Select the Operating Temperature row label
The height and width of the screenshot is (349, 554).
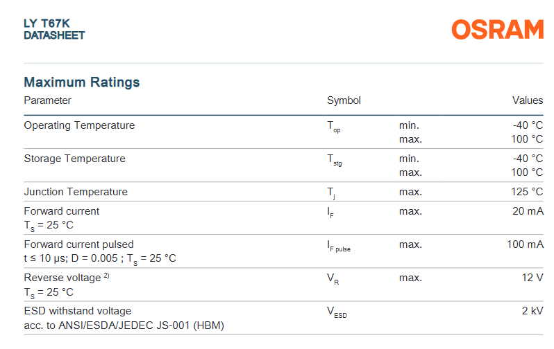(x=79, y=125)
